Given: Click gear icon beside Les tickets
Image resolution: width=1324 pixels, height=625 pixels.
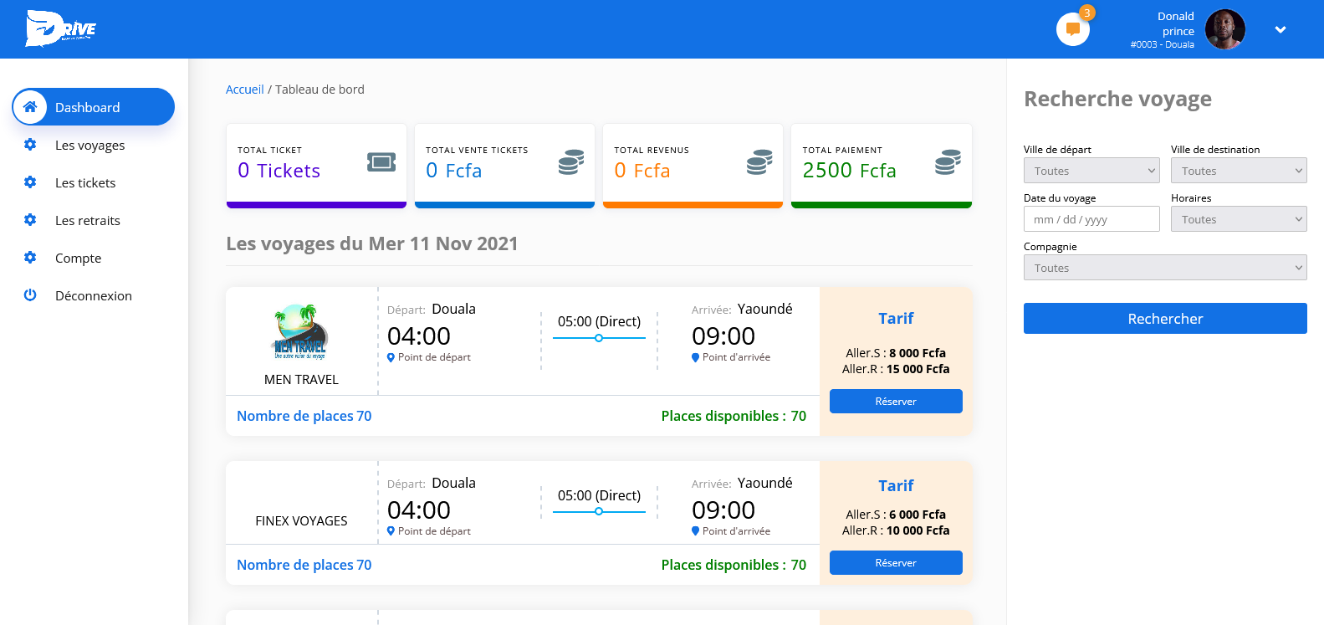Looking at the screenshot, I should pos(30,182).
